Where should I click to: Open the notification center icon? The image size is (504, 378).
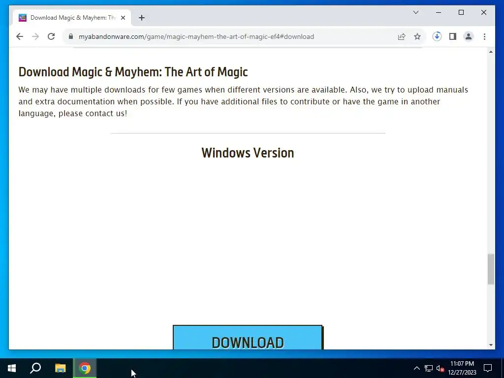pyautogui.click(x=488, y=368)
